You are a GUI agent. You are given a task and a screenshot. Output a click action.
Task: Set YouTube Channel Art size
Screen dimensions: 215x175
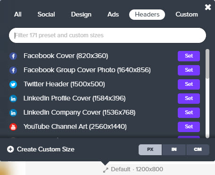[x=189, y=127]
